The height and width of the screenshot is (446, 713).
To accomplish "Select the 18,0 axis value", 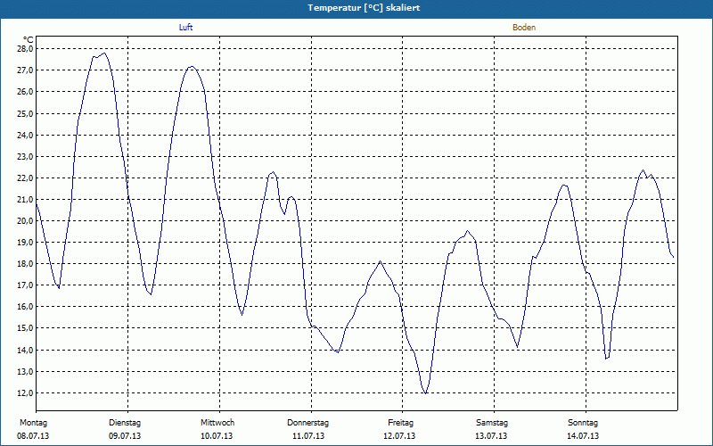I will [25, 263].
